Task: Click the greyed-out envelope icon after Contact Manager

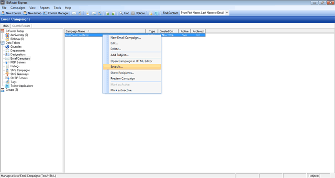Action: click(x=74, y=13)
